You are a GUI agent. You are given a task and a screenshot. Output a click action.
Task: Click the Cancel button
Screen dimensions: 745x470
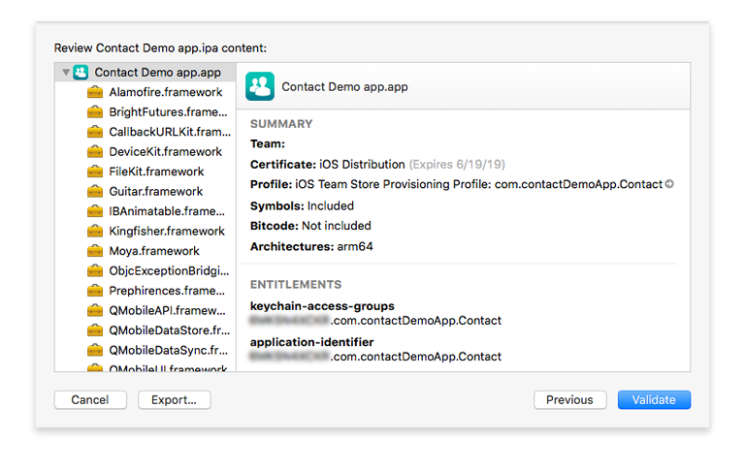point(90,399)
